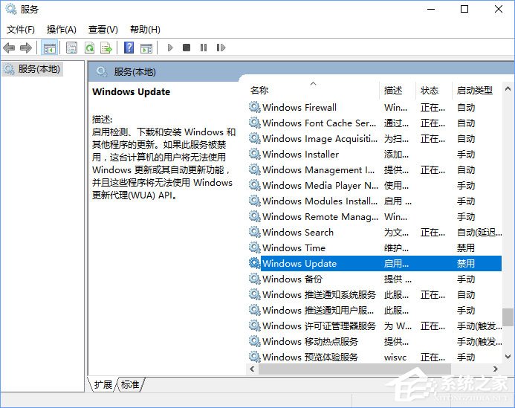This screenshot has width=515, height=408.
Task: Click gear icon beside Windows Time
Action: pos(254,247)
